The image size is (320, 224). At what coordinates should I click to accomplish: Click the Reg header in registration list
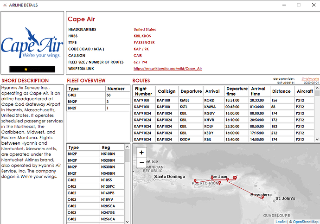pyautogui.click(x=112, y=147)
